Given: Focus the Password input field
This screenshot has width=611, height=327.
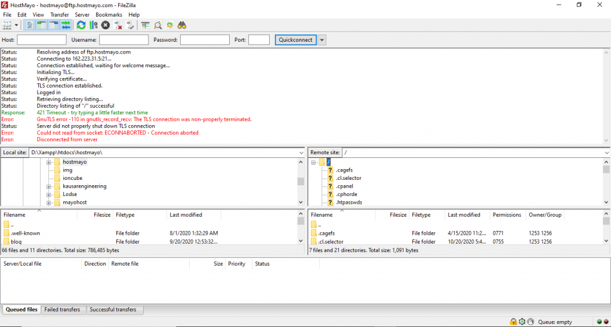Looking at the screenshot, I should tap(205, 40).
